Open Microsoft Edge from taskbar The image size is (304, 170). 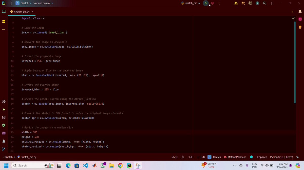click(x=68, y=165)
